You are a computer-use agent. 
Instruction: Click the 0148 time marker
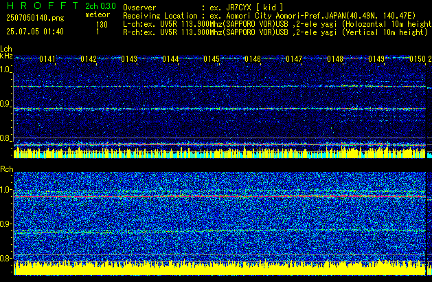point(335,59)
